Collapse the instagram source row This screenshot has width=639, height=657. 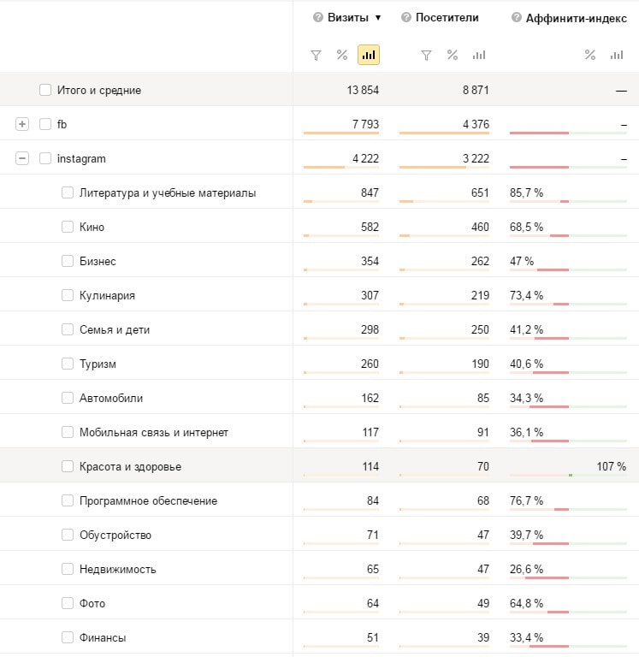pos(22,158)
